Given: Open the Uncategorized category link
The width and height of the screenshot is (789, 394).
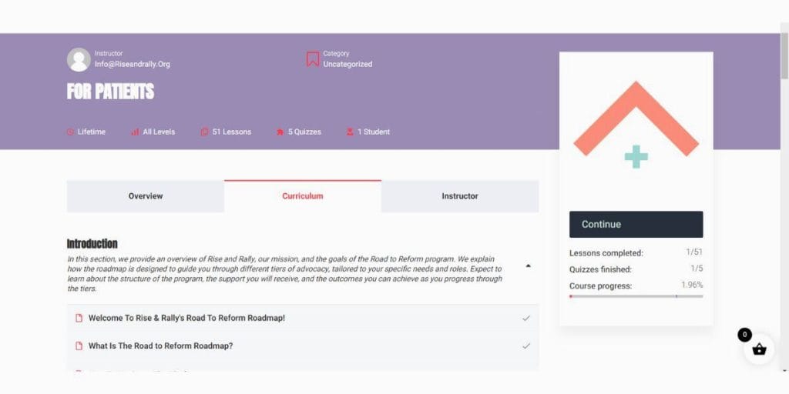Looking at the screenshot, I should 347,65.
